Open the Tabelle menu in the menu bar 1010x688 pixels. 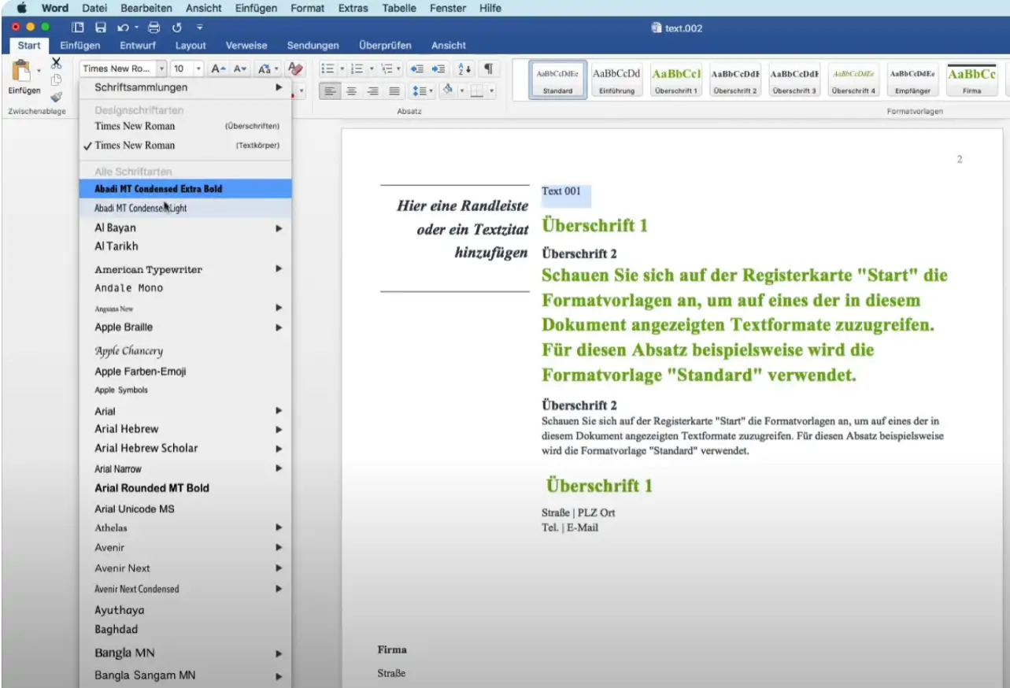point(399,8)
